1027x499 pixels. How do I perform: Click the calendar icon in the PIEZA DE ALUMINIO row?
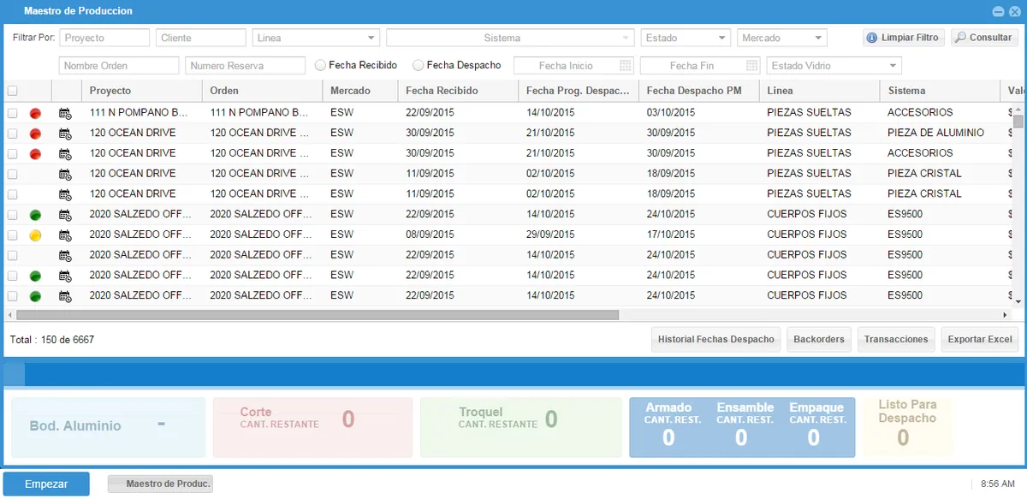tap(65, 133)
